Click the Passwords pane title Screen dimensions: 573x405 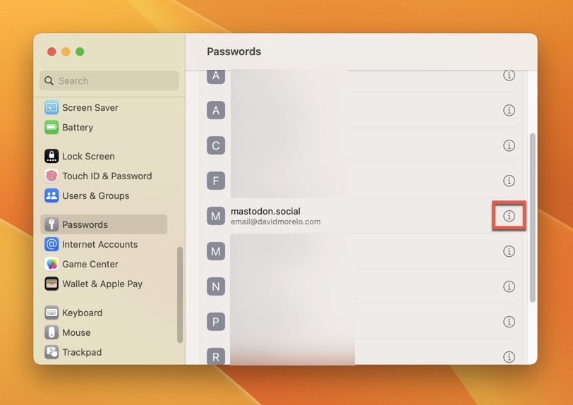point(234,52)
